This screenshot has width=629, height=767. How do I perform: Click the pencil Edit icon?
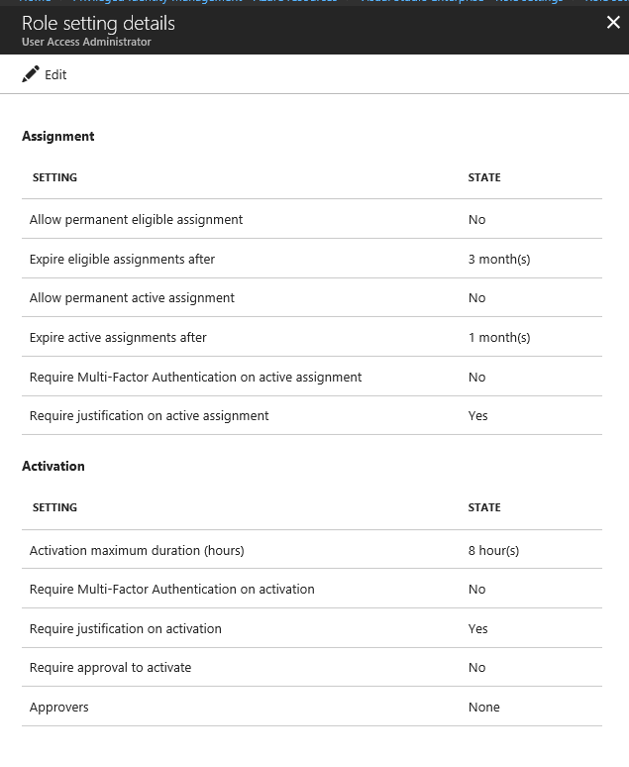coord(31,74)
